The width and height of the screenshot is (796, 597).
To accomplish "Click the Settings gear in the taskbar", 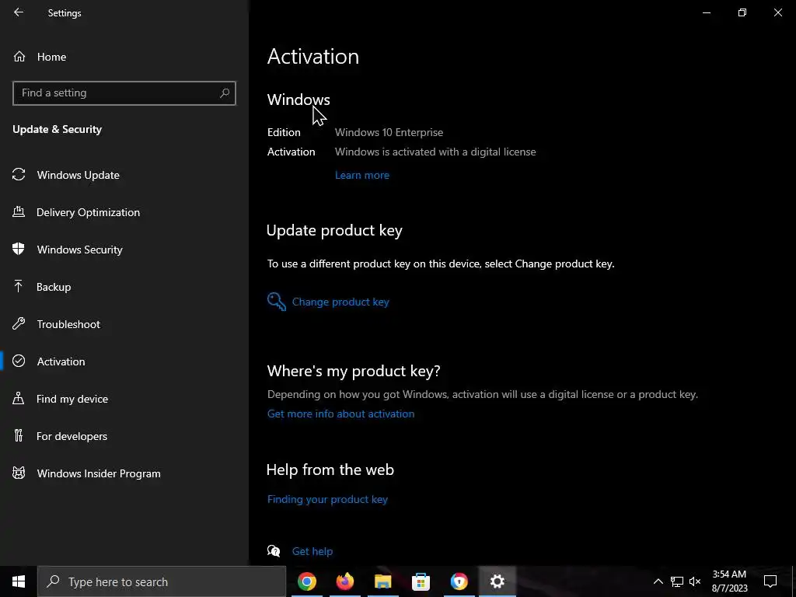I will coord(497,581).
